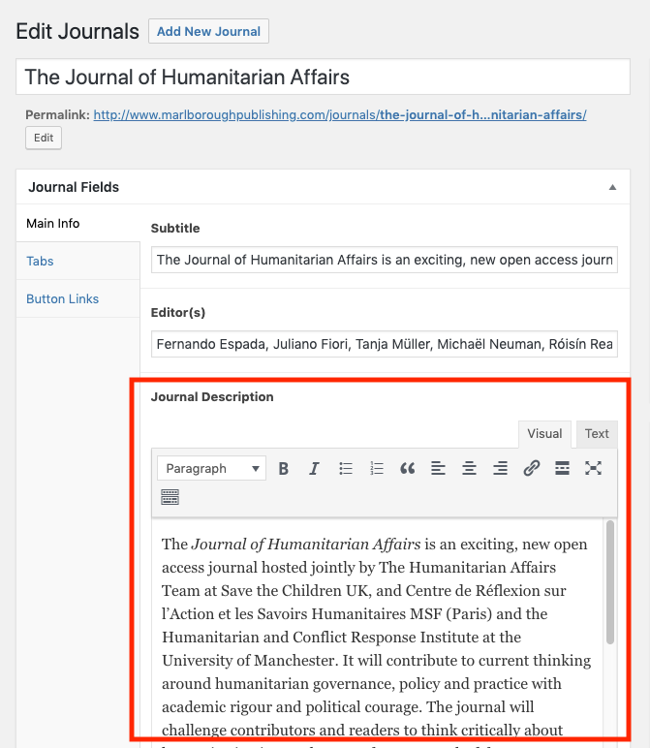
Task: Open the Paragraph format dropdown
Action: [211, 468]
